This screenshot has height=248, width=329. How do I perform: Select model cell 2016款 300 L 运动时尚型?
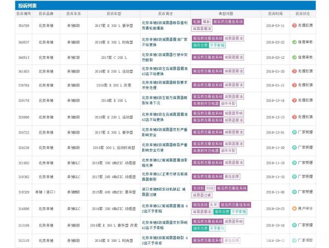(x=114, y=148)
